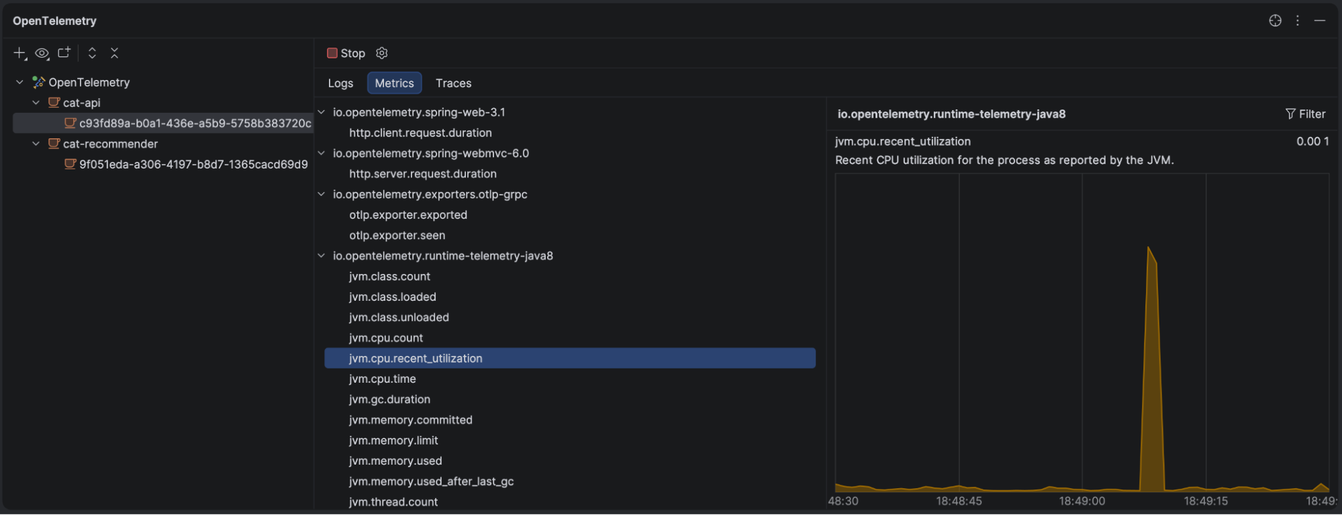Collapse io.opentelemetry.spring-web-3.1 group

tap(322, 112)
